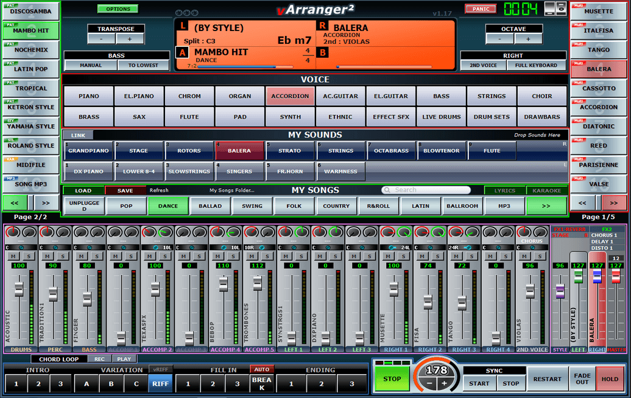Click the MASTER volume fader

(x=616, y=278)
